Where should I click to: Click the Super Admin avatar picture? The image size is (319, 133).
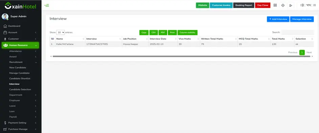click(x=5, y=17)
